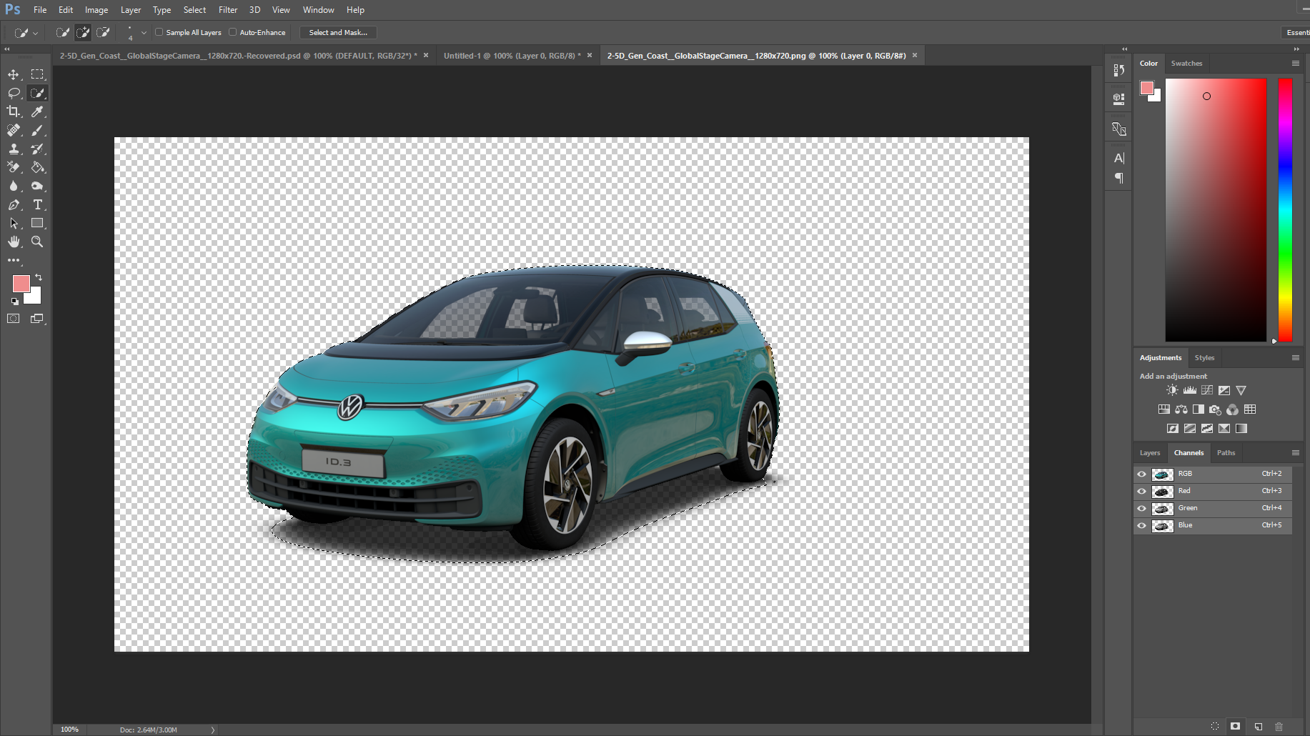
Task: Swap foreground and background colors
Action: coord(39,277)
